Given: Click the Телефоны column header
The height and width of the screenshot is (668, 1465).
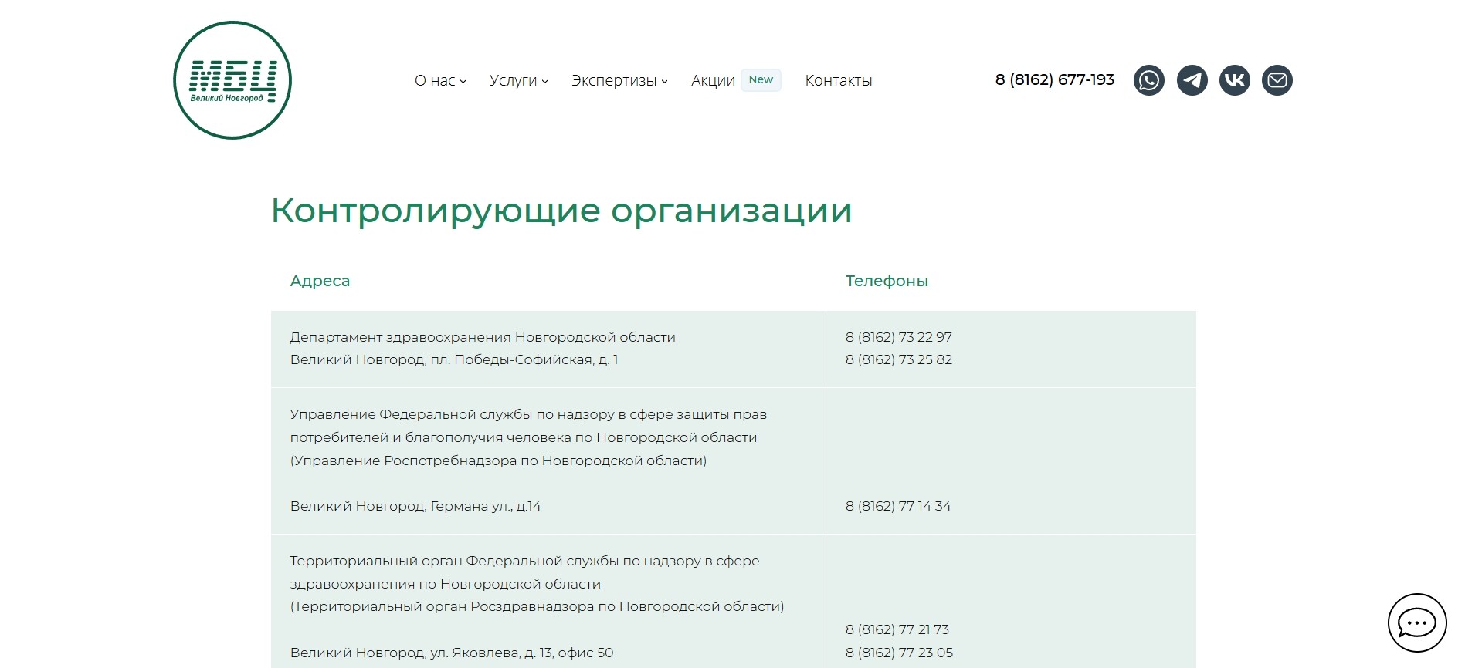Looking at the screenshot, I should point(887,281).
